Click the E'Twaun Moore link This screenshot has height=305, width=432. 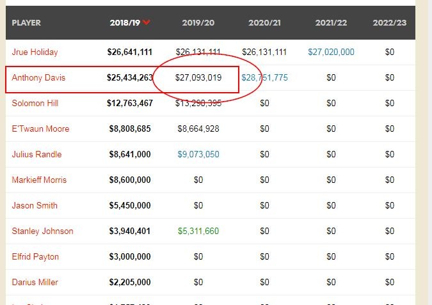click(40, 129)
